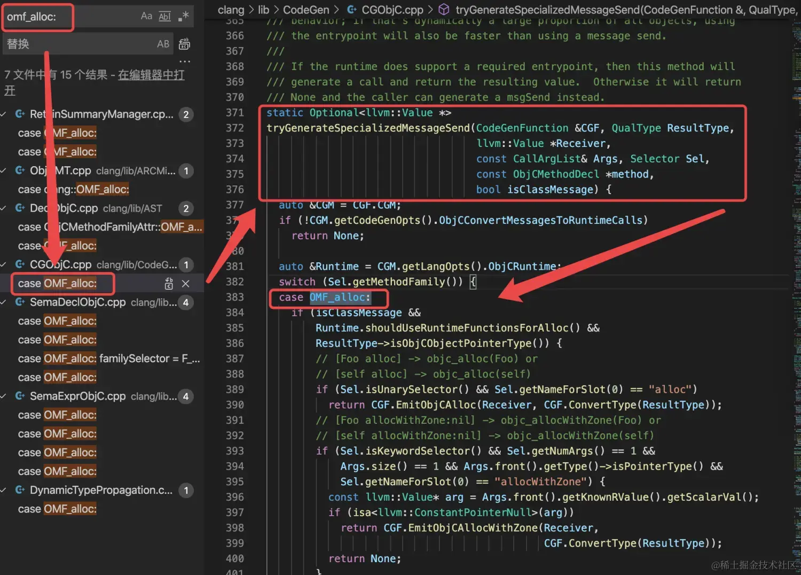Click replace icon on selected CGObjC.cpp result row
The height and width of the screenshot is (575, 801).
pyautogui.click(x=169, y=284)
